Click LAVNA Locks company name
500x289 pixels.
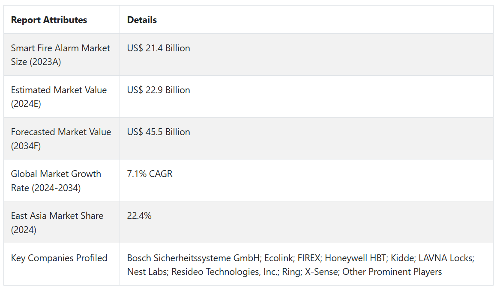coord(446,258)
